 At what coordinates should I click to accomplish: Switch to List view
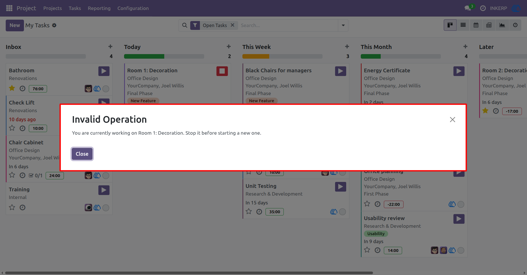click(463, 25)
